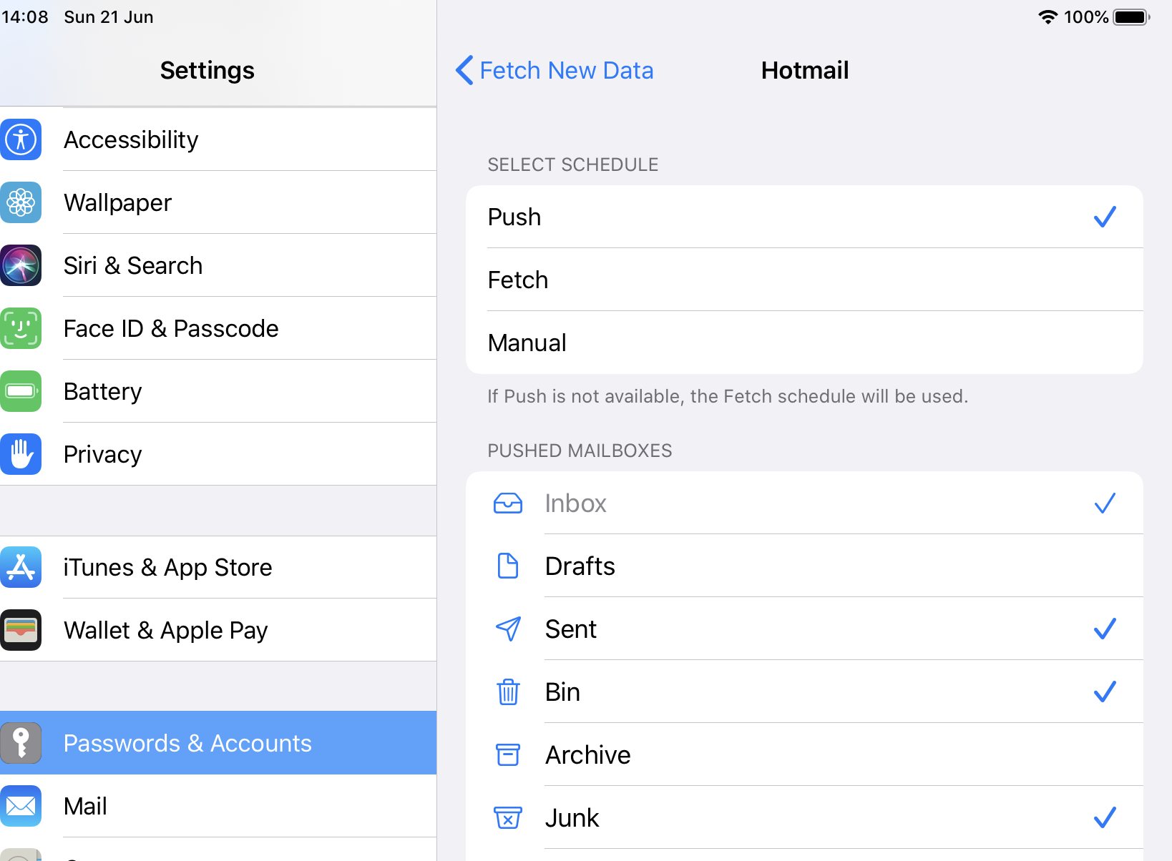
Task: Open Siri & Search settings
Action: [218, 265]
